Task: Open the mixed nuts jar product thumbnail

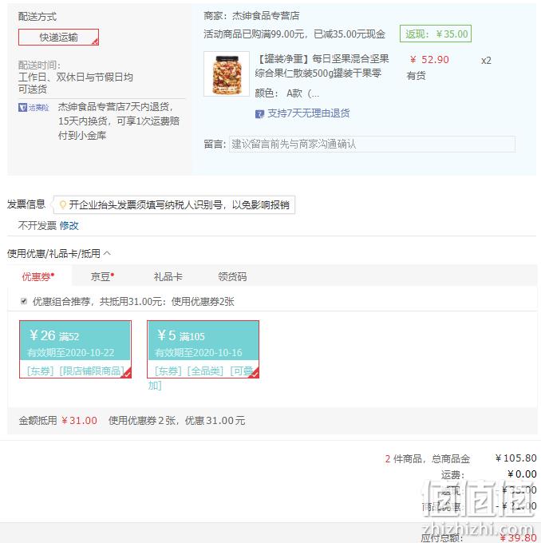Action: pyautogui.click(x=227, y=73)
